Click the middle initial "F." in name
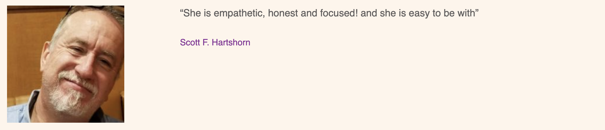This screenshot has height=130, width=605. point(206,42)
